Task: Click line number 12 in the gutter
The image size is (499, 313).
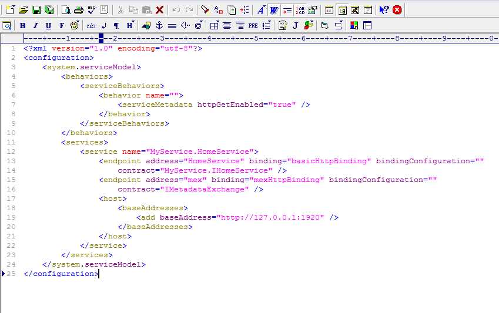Action: pyautogui.click(x=11, y=152)
